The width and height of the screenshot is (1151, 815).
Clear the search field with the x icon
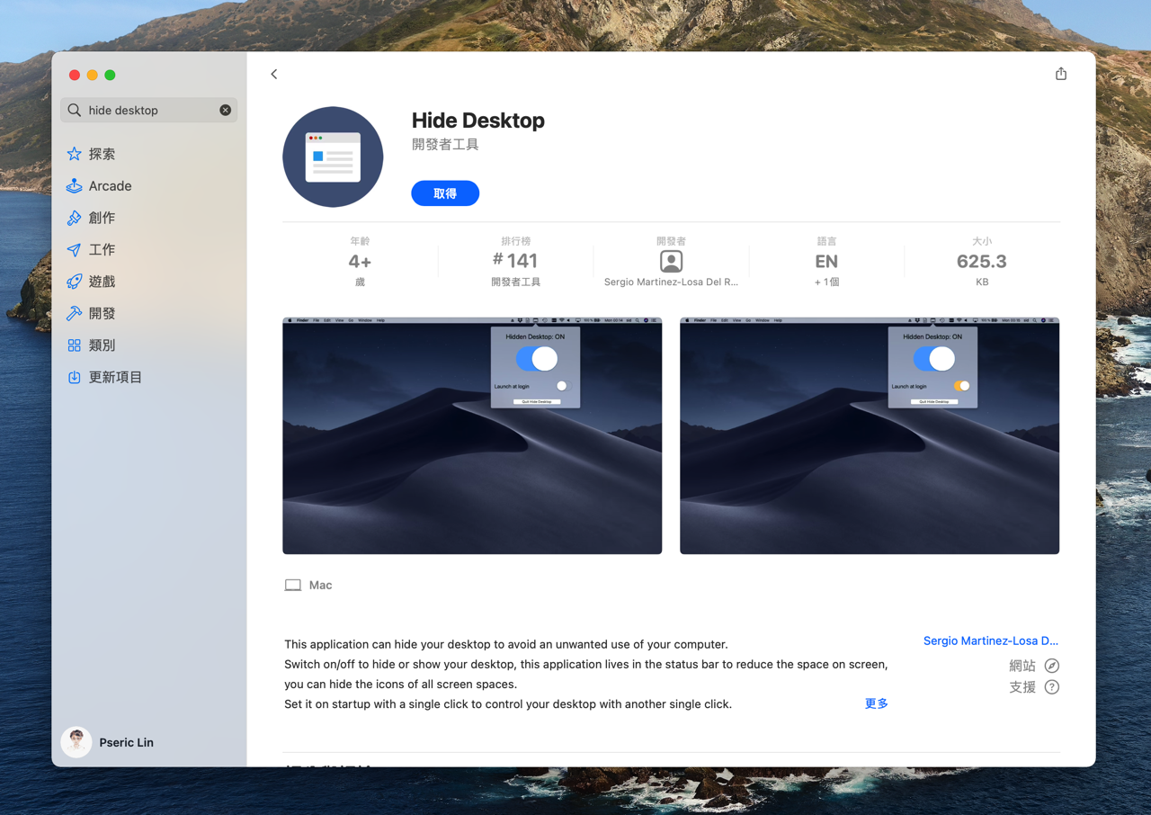point(225,110)
